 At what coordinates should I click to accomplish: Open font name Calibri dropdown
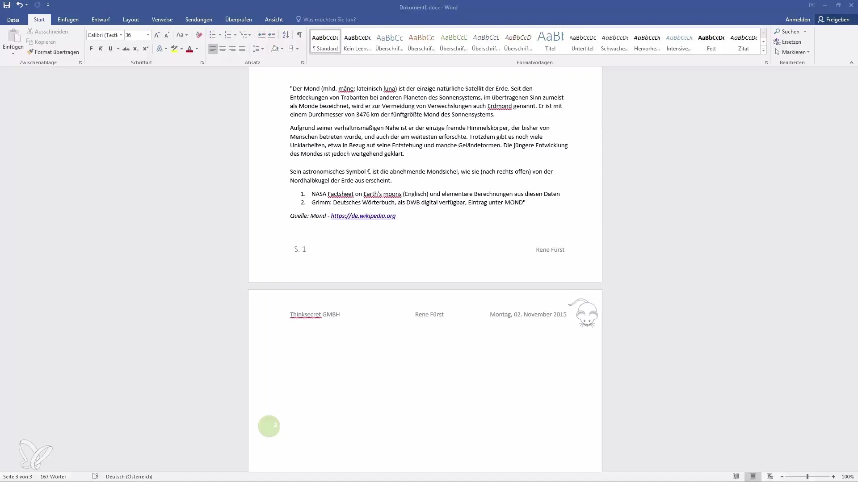(x=121, y=35)
